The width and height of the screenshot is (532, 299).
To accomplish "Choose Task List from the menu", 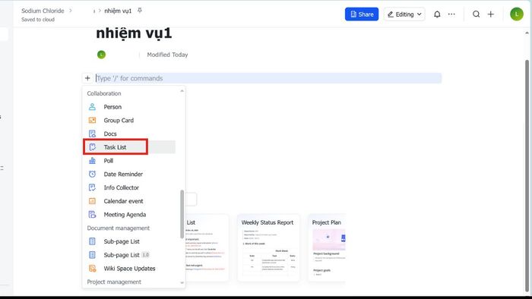I will pos(129,147).
